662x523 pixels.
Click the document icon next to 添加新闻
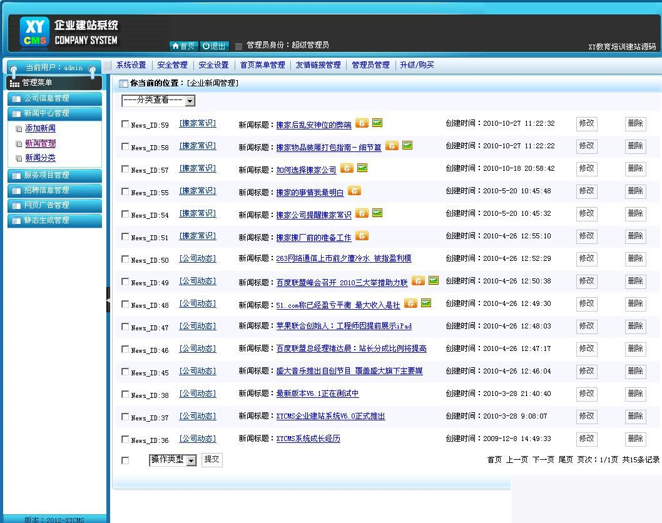[x=19, y=128]
